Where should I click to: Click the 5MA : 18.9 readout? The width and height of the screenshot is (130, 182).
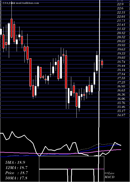coord(15,162)
